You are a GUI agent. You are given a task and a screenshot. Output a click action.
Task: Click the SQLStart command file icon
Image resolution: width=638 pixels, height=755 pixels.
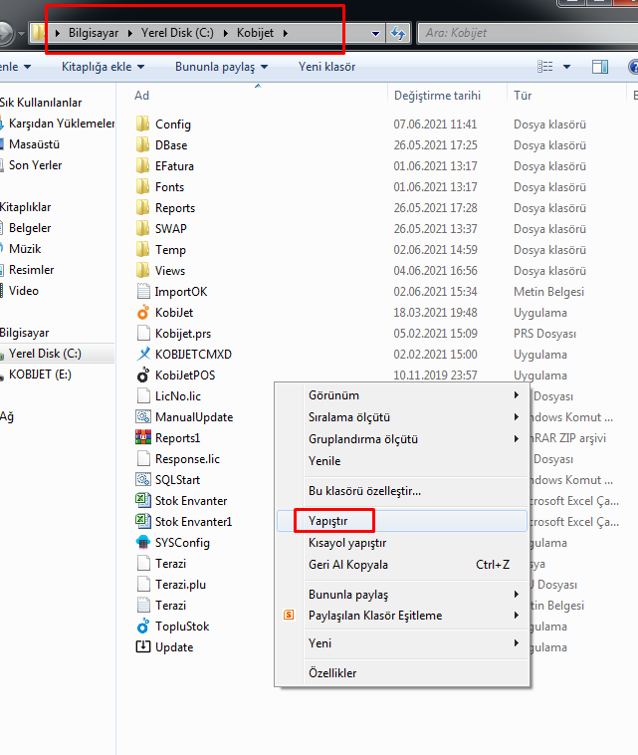tap(143, 479)
